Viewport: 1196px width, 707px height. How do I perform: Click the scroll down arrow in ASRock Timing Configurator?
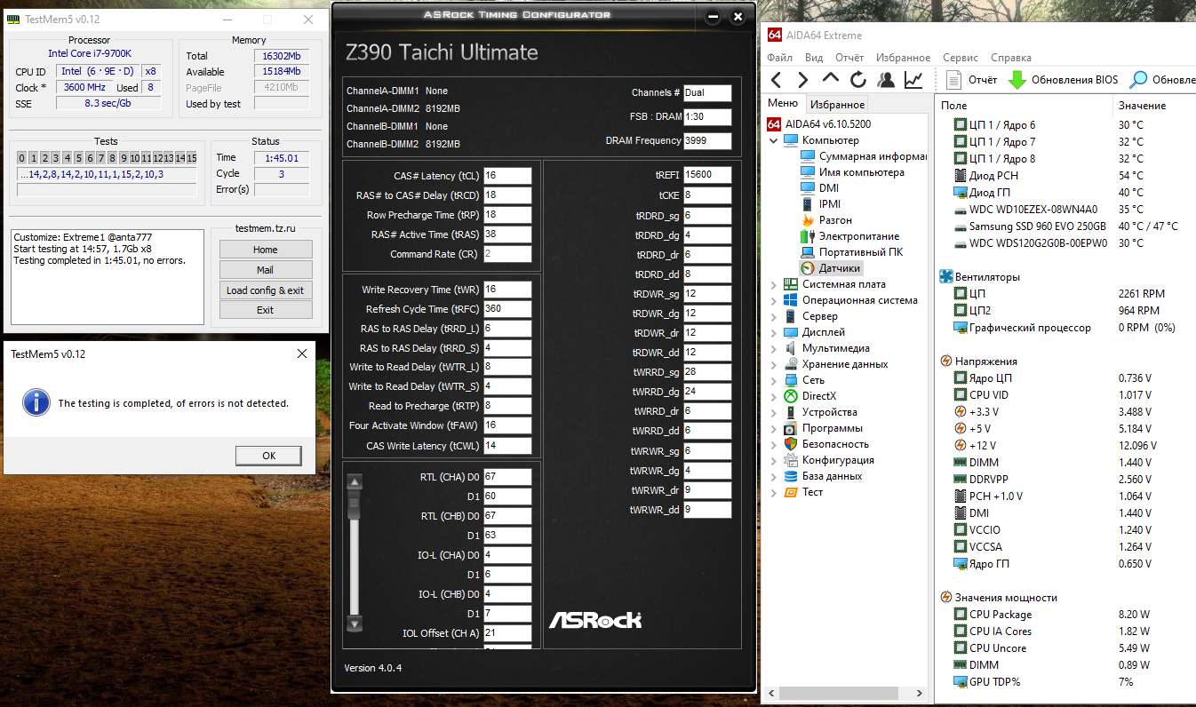355,624
